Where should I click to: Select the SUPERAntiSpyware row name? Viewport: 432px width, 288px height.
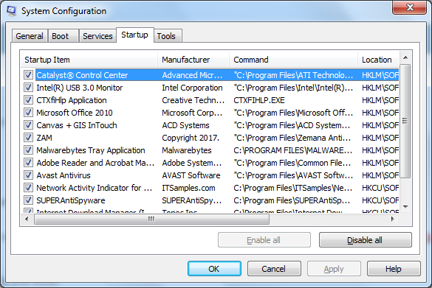click(x=71, y=200)
